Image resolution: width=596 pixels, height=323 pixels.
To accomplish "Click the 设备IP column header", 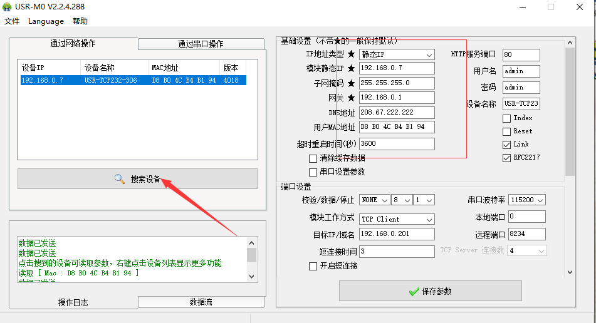I will coord(50,68).
